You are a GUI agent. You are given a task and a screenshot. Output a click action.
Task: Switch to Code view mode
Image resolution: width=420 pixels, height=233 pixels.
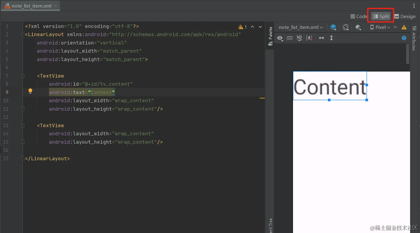(359, 17)
